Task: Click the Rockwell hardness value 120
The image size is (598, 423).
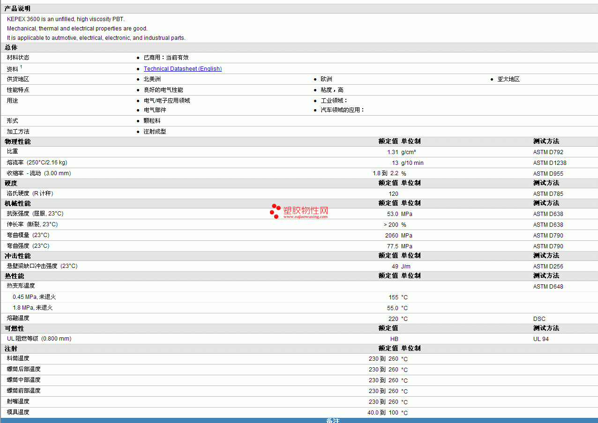Action: (x=394, y=194)
